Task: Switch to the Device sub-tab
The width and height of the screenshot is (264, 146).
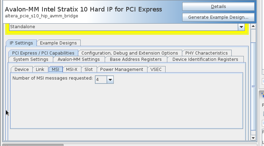Action: coord(22,70)
